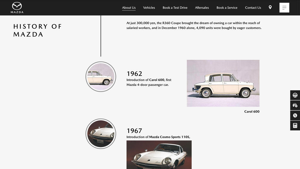Open the percent badge offers icon
This screenshot has width=300, height=169.
295,115
